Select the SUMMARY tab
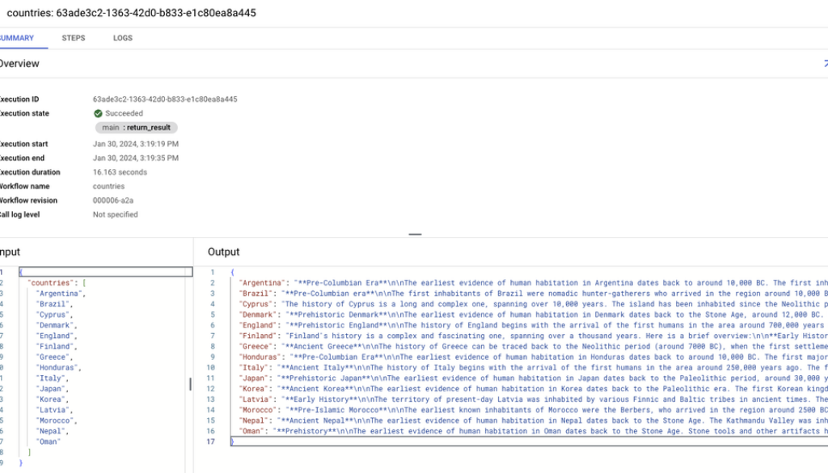The width and height of the screenshot is (828, 473). (x=16, y=38)
